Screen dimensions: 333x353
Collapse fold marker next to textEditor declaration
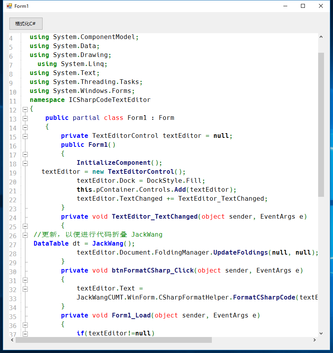pos(25,135)
